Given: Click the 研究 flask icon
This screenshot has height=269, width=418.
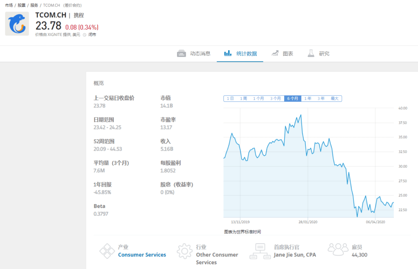Looking at the screenshot, I should click(x=311, y=53).
